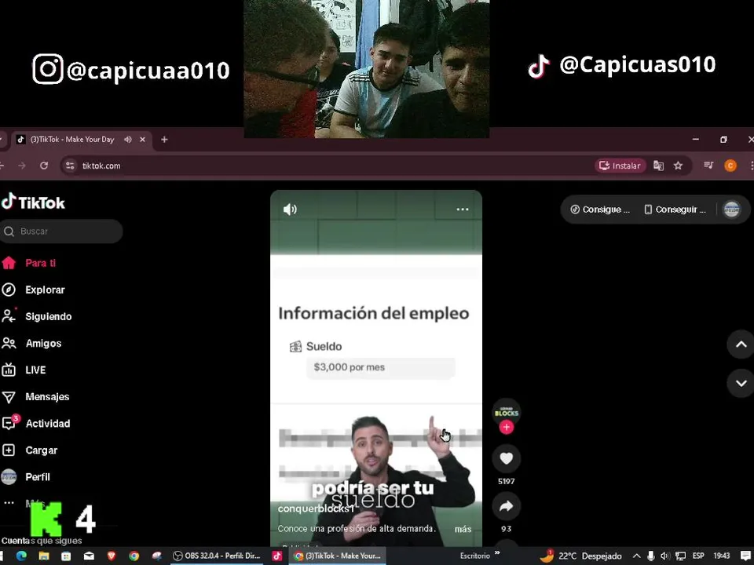The image size is (754, 565).
Task: Open the Chrome profile avatar C
Action: click(x=730, y=166)
